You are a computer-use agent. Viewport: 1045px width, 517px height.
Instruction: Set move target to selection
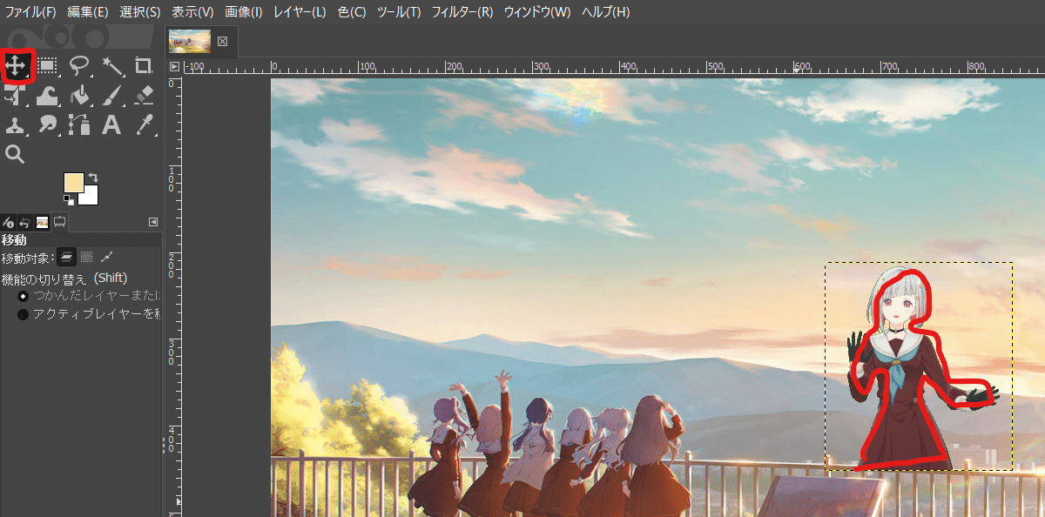(x=87, y=257)
